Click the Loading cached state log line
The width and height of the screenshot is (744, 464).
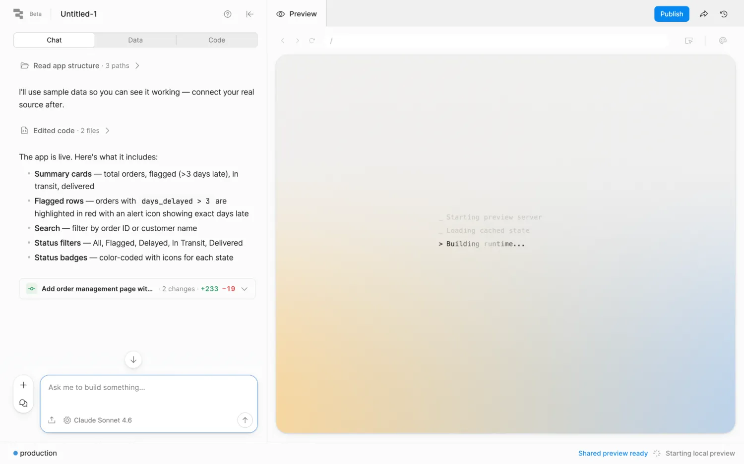coord(484,230)
